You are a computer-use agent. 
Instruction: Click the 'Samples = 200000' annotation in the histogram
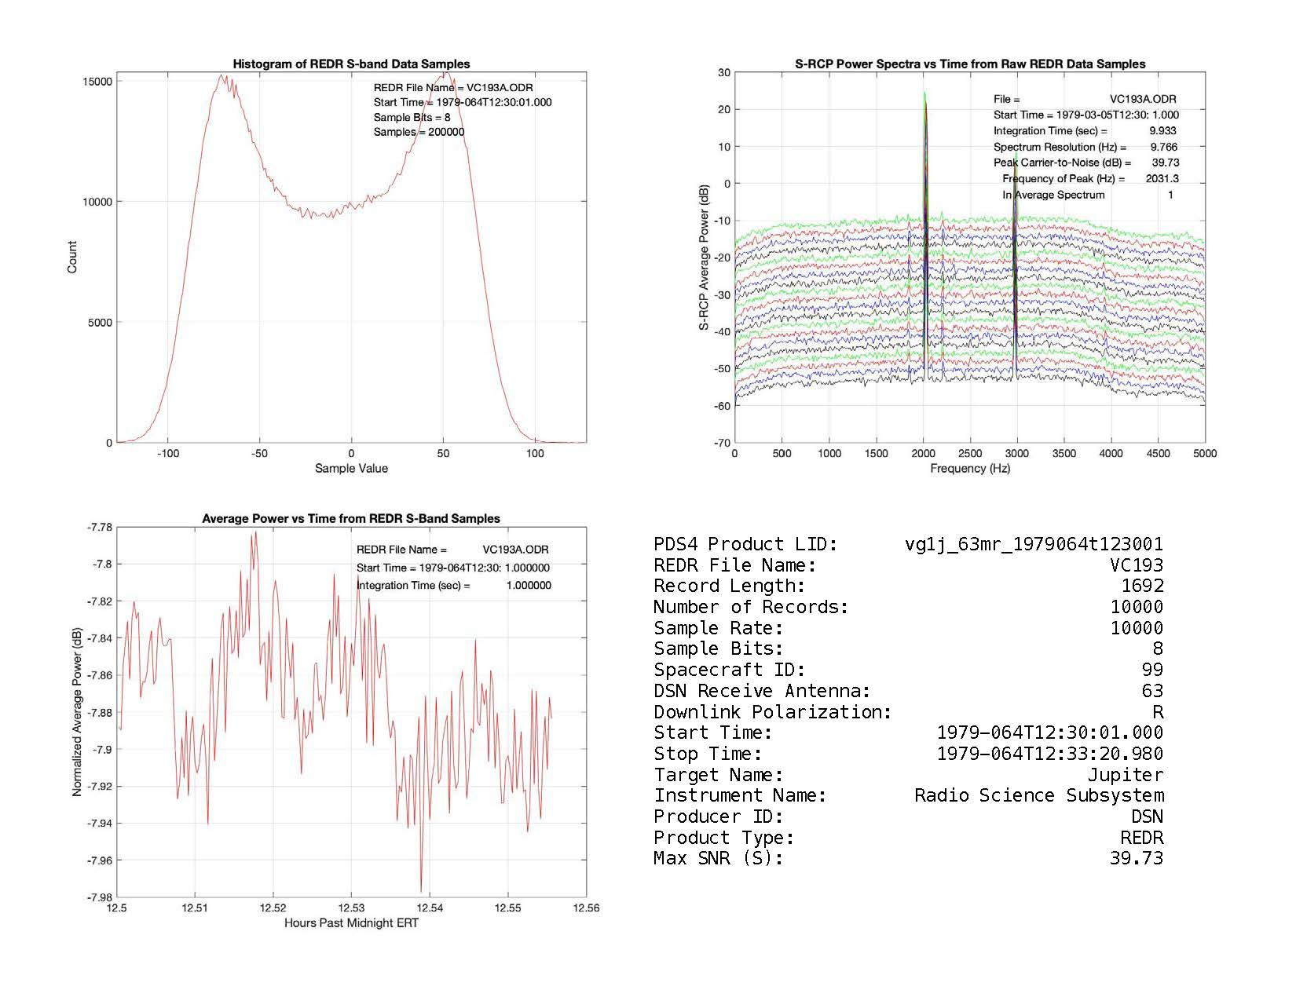(419, 132)
